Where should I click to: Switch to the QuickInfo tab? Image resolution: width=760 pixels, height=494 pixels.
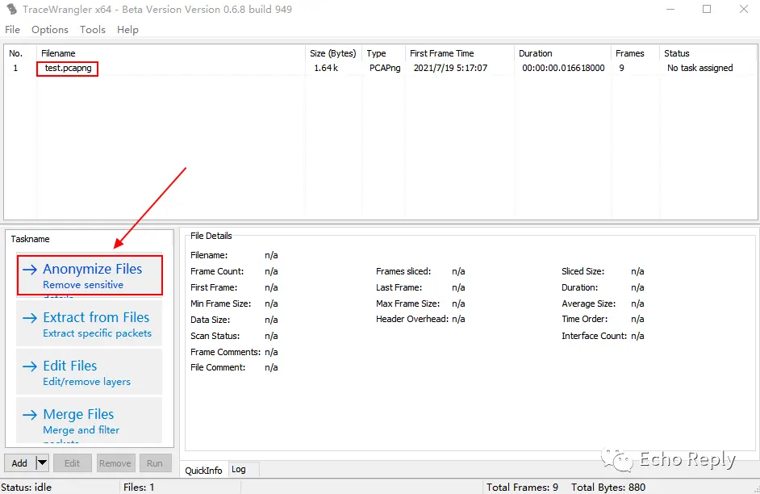pyautogui.click(x=203, y=470)
